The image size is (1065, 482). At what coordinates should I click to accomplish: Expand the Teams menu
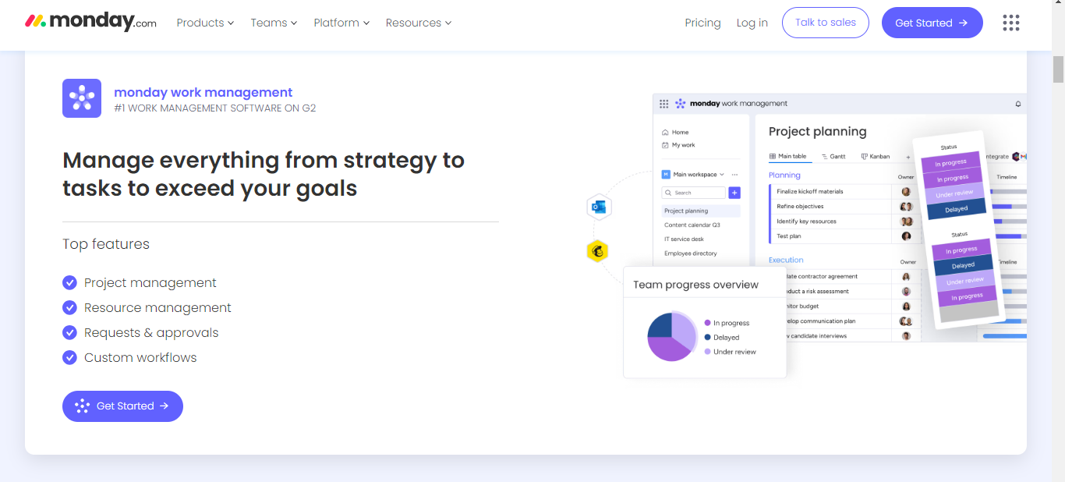tap(274, 23)
